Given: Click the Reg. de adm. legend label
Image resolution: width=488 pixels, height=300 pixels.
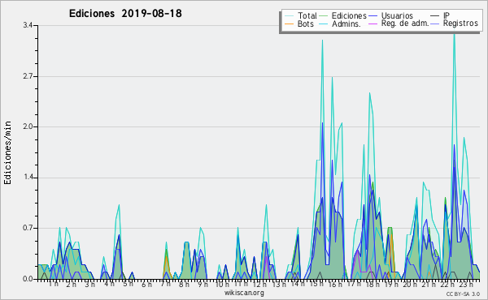Looking at the screenshot, I should tap(405, 24).
